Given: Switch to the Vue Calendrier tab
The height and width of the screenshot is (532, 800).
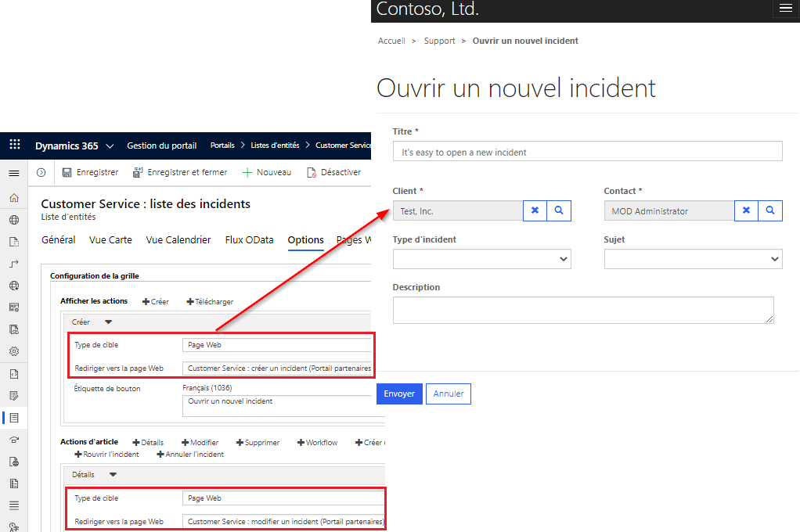Looking at the screenshot, I should click(x=178, y=239).
